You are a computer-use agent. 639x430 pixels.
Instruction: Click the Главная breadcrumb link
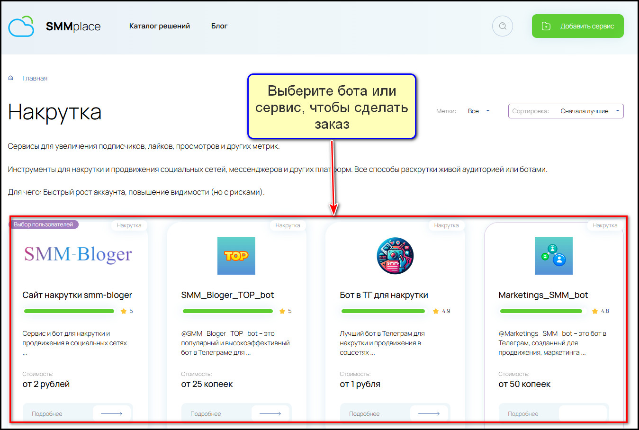pyautogui.click(x=35, y=78)
